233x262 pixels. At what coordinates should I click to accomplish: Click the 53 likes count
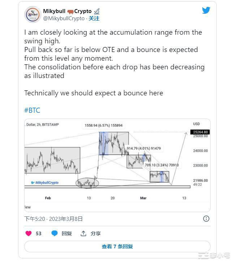click(x=39, y=233)
